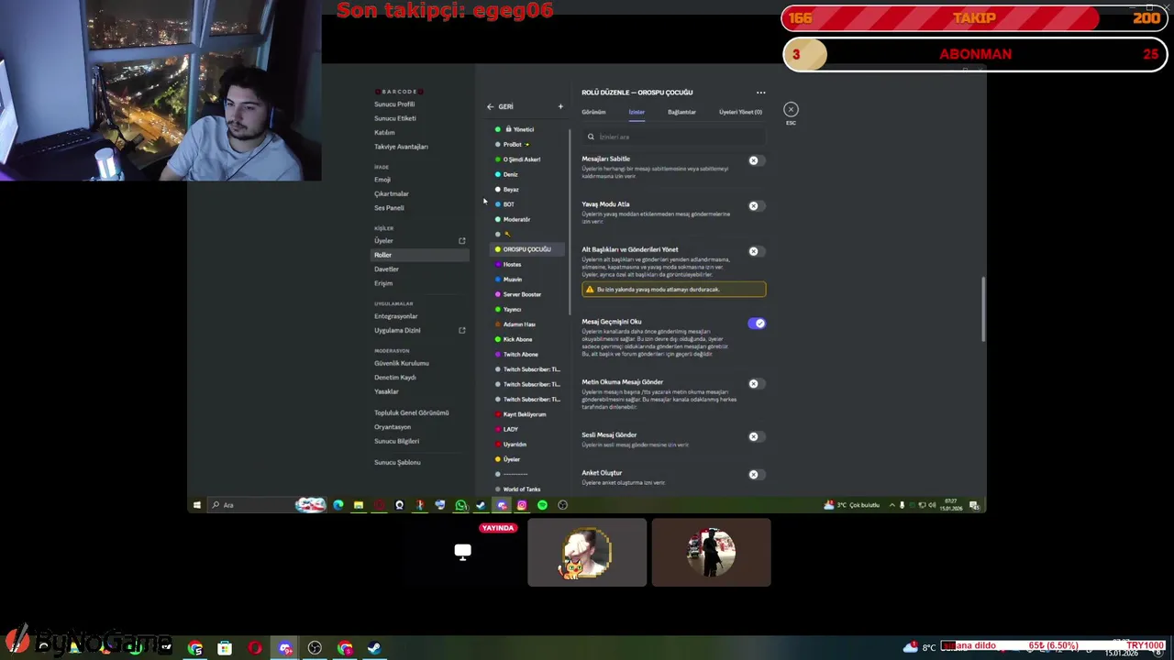This screenshot has width=1174, height=660.
Task: Click the İzinleri ara search field
Action: point(673,137)
